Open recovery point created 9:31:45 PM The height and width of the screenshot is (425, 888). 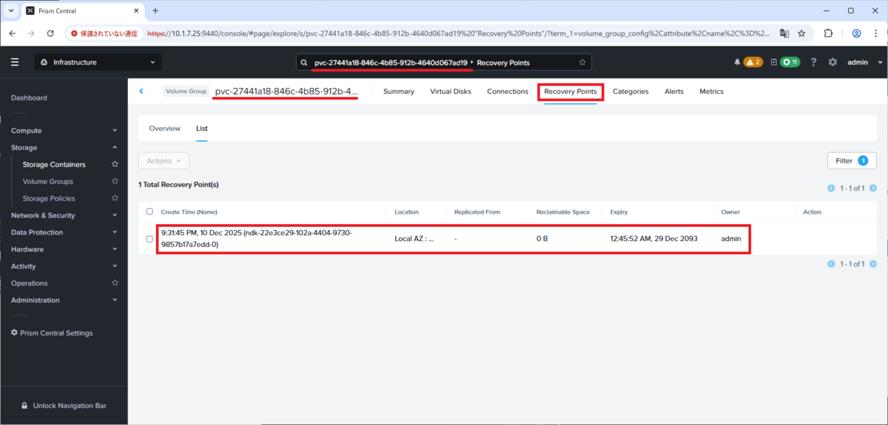tap(256, 239)
